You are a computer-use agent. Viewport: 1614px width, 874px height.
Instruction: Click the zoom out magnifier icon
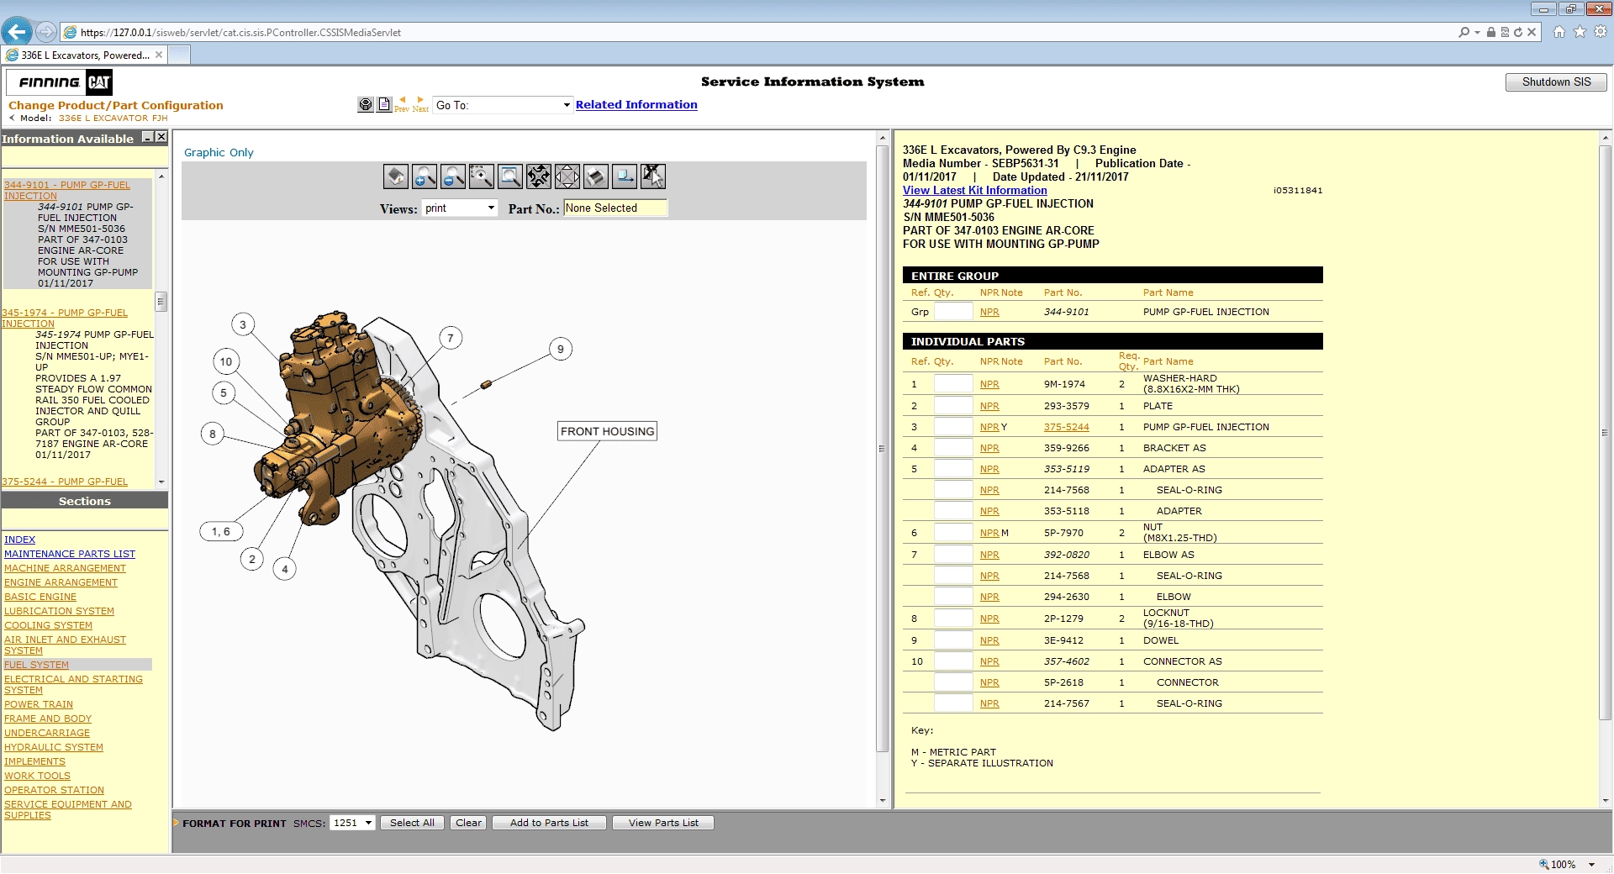(x=453, y=176)
